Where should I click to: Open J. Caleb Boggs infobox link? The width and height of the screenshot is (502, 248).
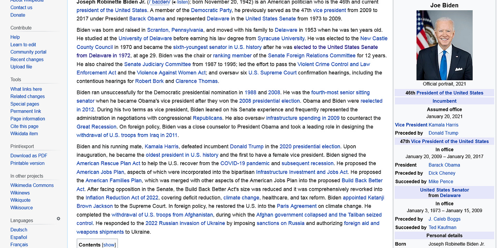coord(444,219)
